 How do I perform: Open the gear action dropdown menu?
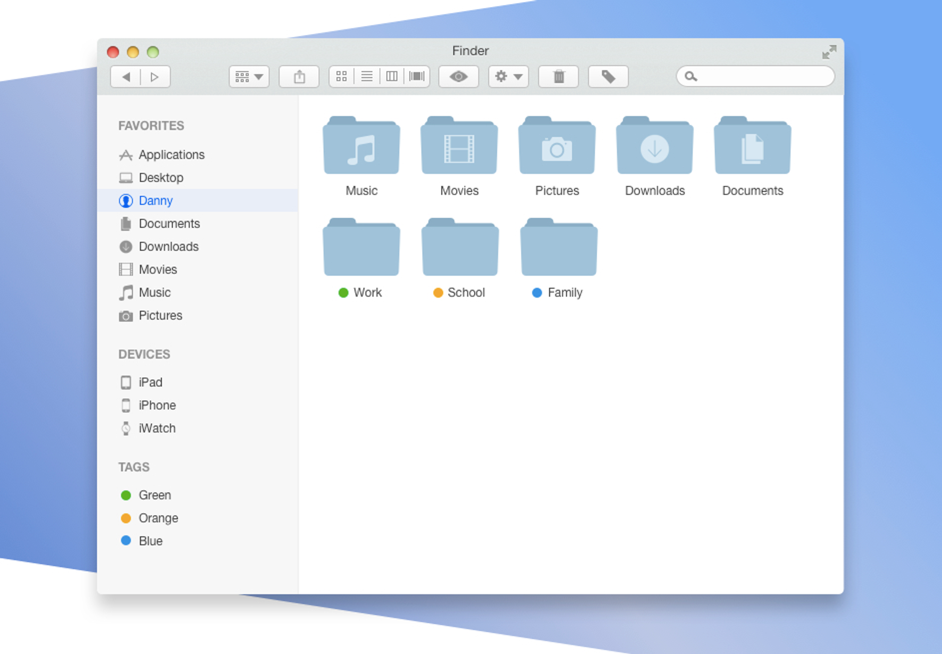point(509,76)
